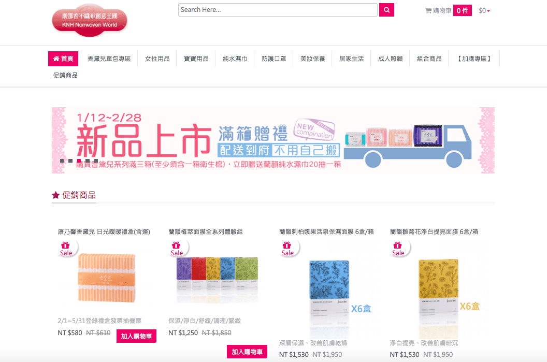Open 促銷商品 in the navigation bar

65,75
